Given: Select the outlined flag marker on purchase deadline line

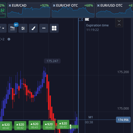Looking at the screenshot, I should click(x=81, y=20).
